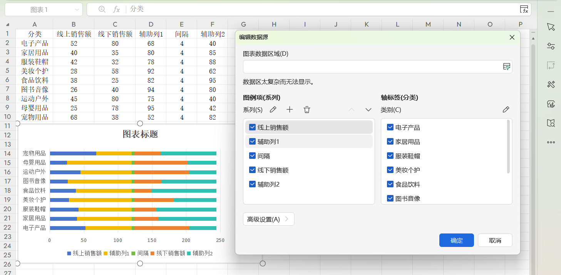Dismiss the dialog with the 取消 button

[x=495, y=240]
